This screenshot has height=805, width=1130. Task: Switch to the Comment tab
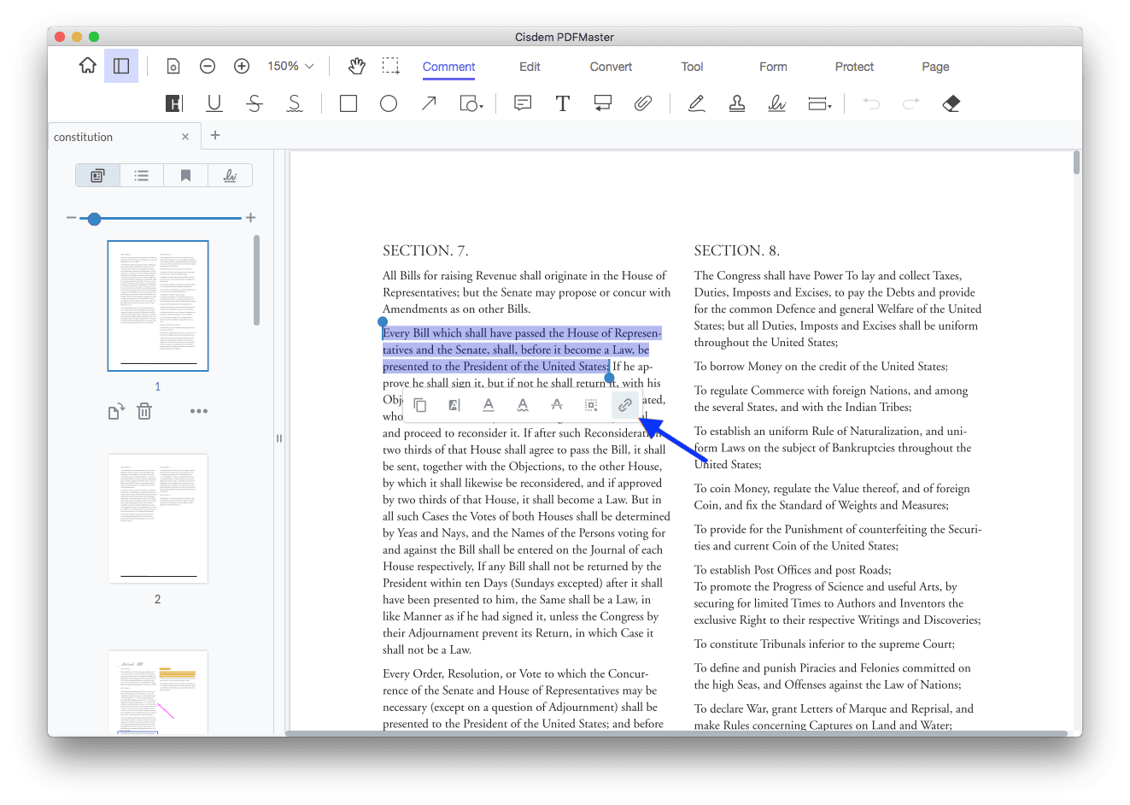(x=448, y=67)
